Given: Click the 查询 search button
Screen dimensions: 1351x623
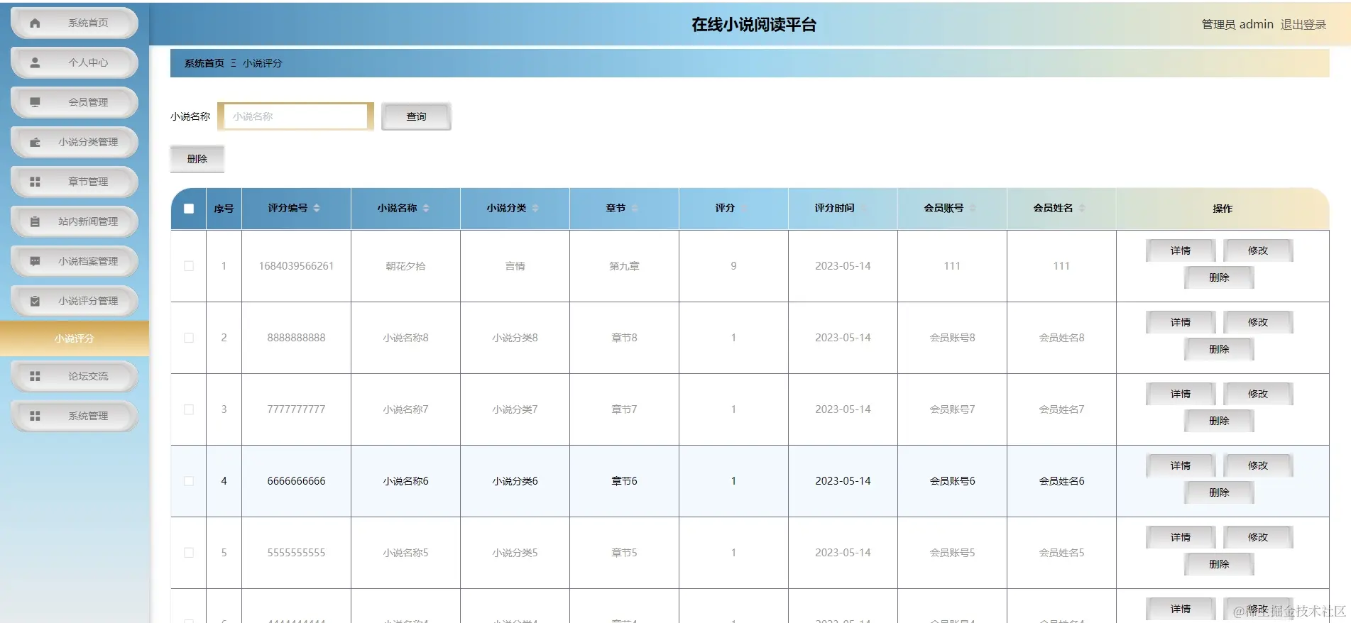Looking at the screenshot, I should (416, 116).
